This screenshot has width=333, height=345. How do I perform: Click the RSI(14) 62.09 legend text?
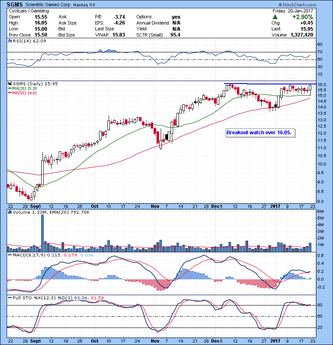point(30,41)
